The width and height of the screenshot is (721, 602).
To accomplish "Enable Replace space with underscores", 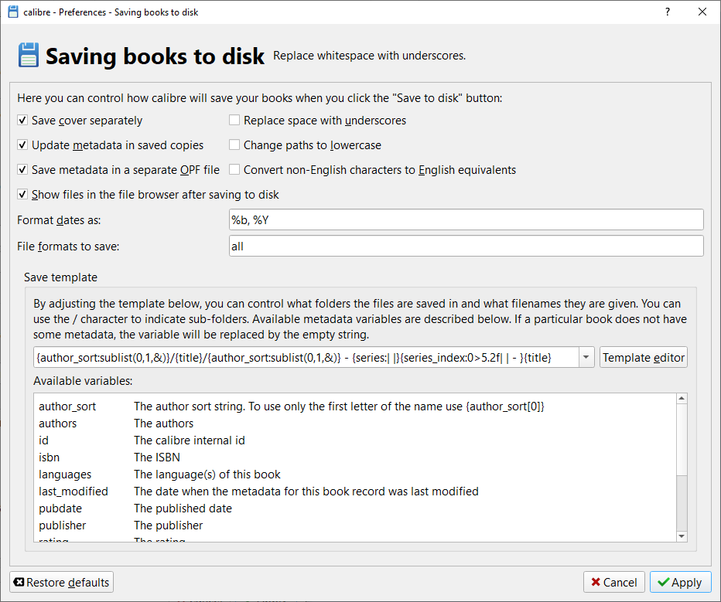I will point(234,121).
